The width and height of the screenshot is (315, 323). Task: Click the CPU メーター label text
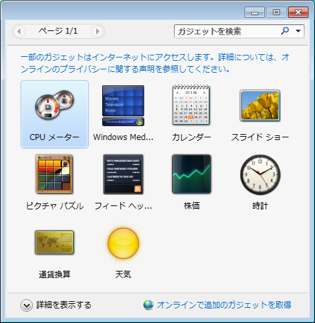pyautogui.click(x=55, y=137)
